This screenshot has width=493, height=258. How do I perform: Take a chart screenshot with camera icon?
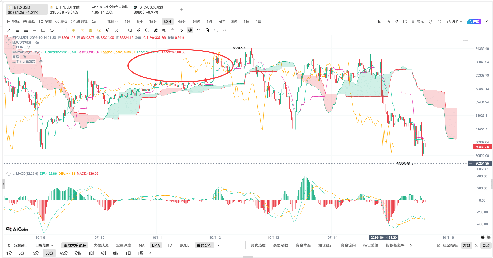388,22
